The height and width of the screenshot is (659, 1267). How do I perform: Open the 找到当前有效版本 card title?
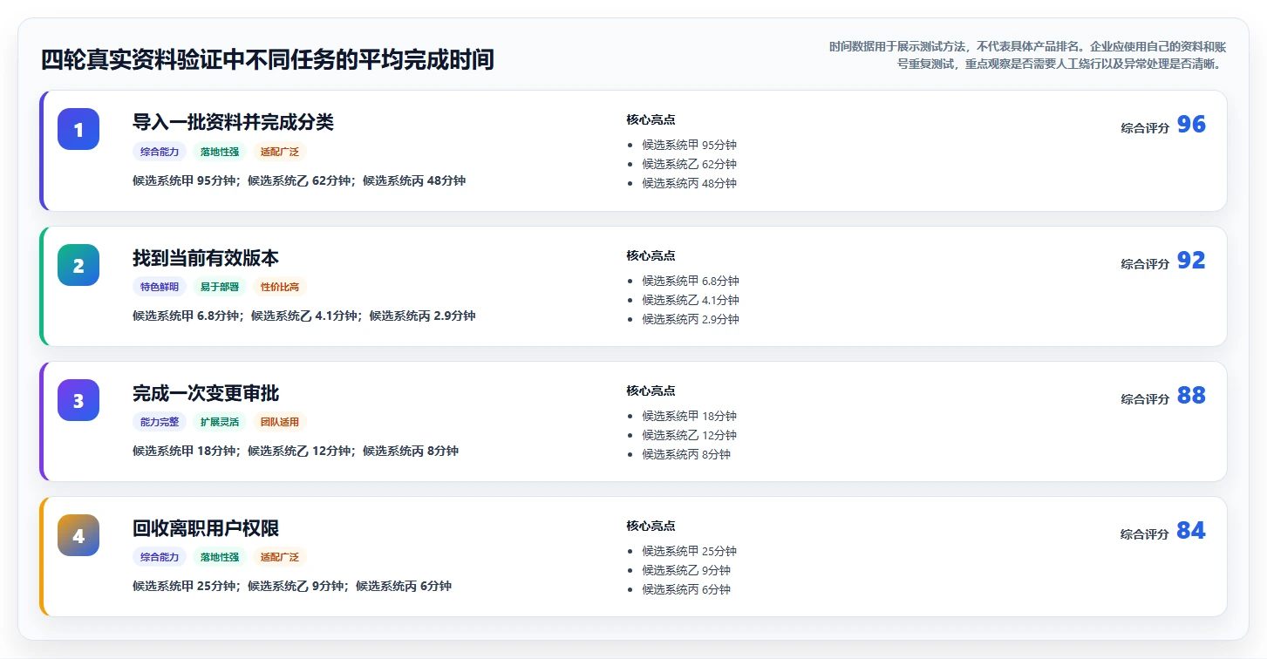tap(206, 258)
